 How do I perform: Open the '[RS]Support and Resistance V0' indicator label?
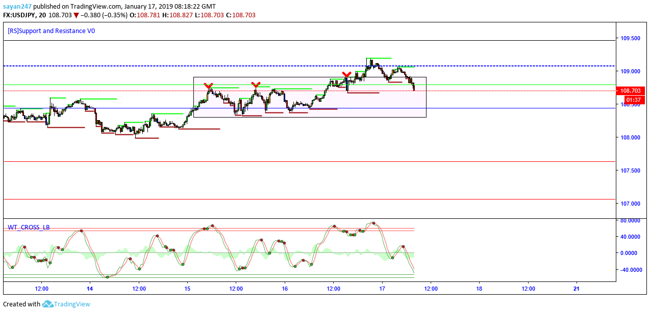(51, 31)
